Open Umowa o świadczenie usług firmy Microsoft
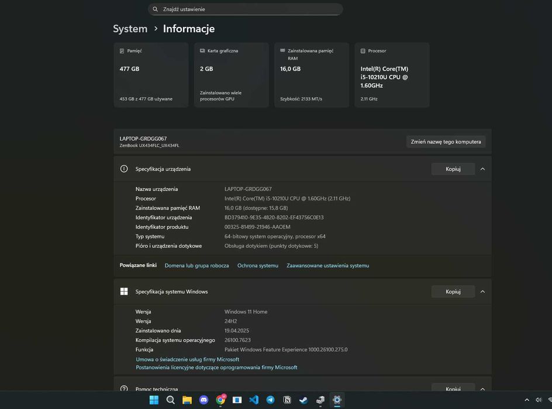Viewport: 552px width, 409px height. click(x=188, y=359)
